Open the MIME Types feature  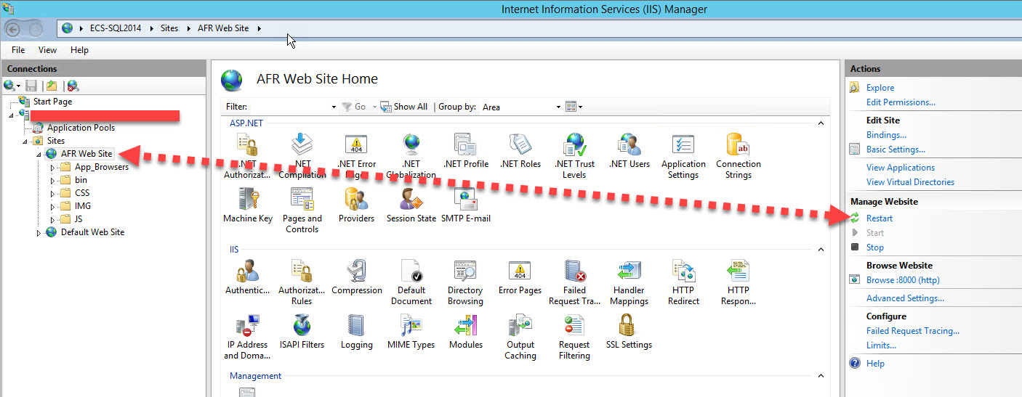coord(411,331)
